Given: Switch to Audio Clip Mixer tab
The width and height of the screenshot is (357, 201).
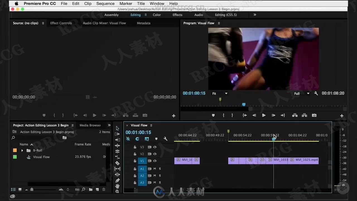Looking at the screenshot, I should pos(104,23).
